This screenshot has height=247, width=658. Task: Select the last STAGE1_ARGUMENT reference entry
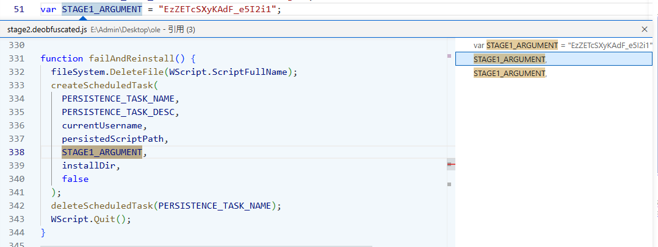(554, 73)
